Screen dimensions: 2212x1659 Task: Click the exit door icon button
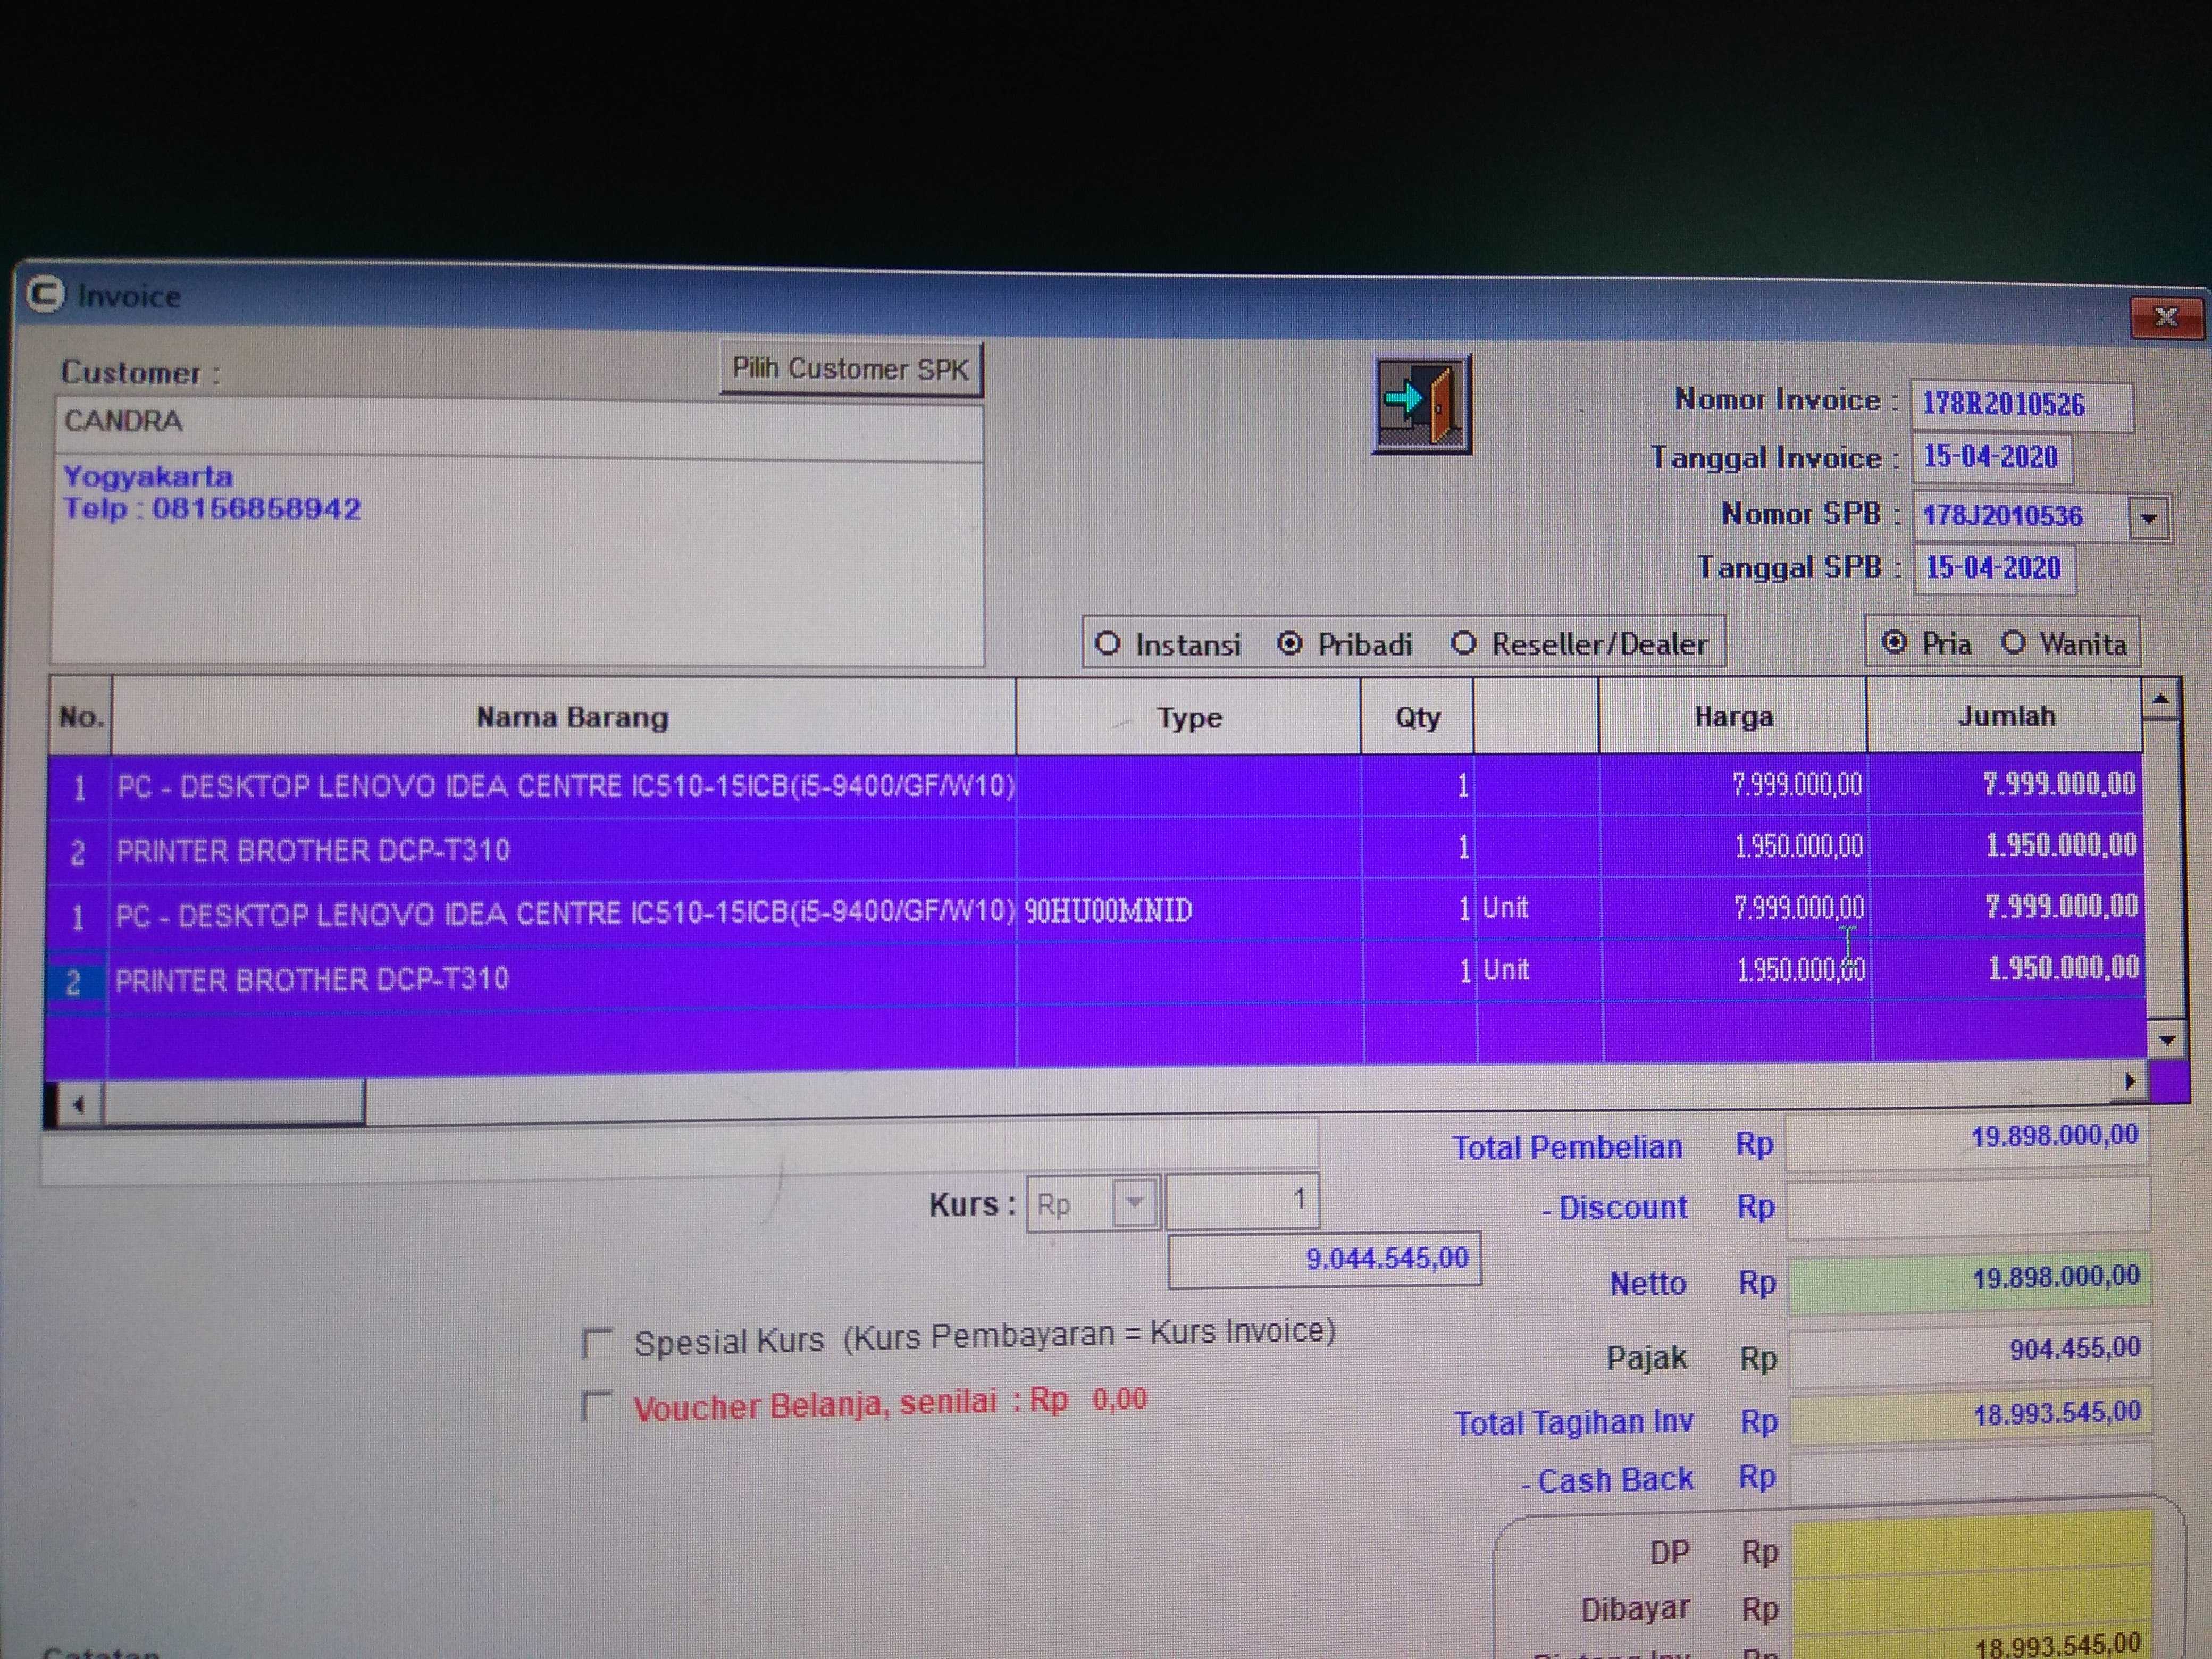[1421, 405]
